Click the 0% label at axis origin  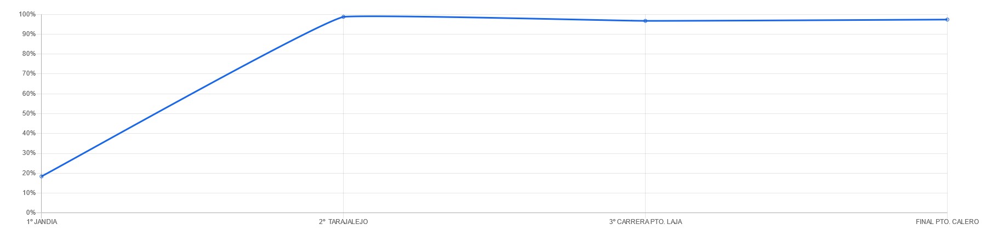pyautogui.click(x=31, y=213)
